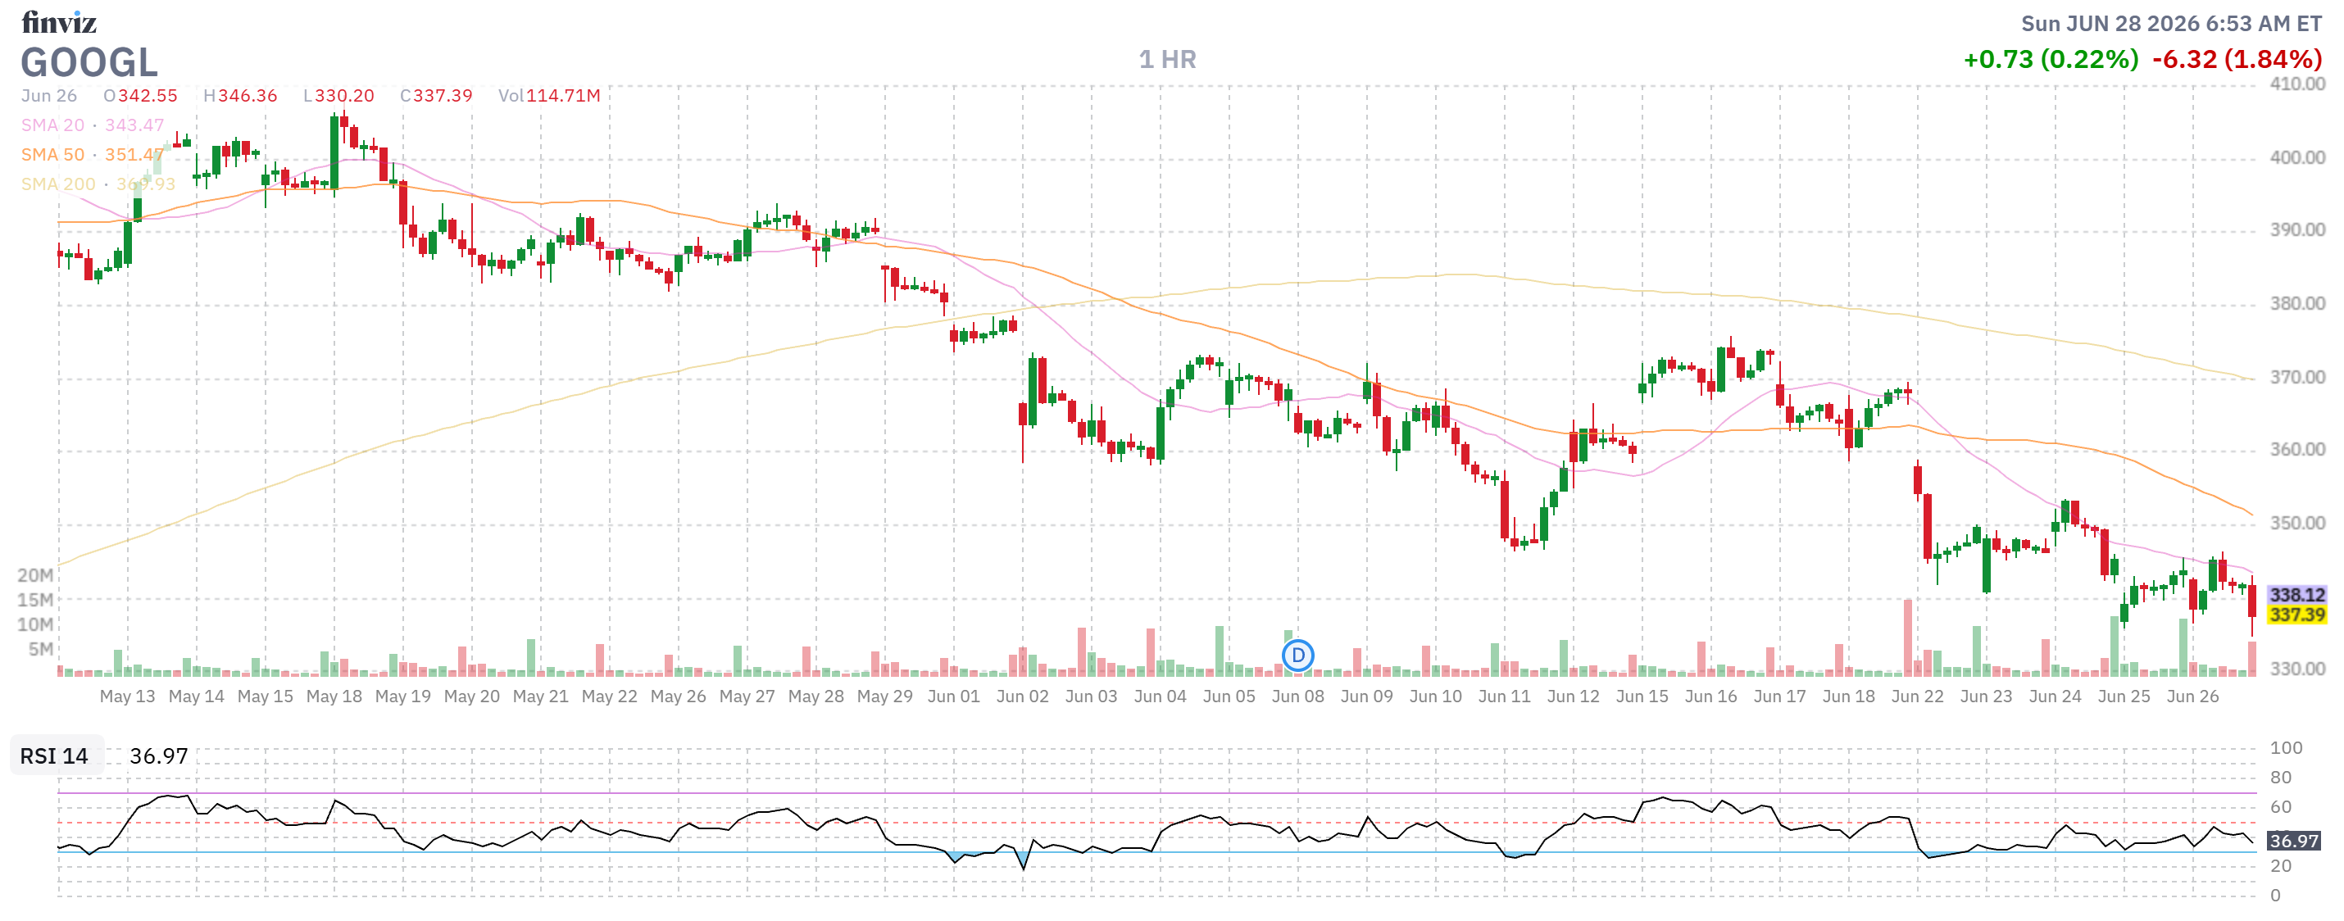The height and width of the screenshot is (921, 2344).
Task: Click the Jun 18 date axis label
Action: 1849,696
